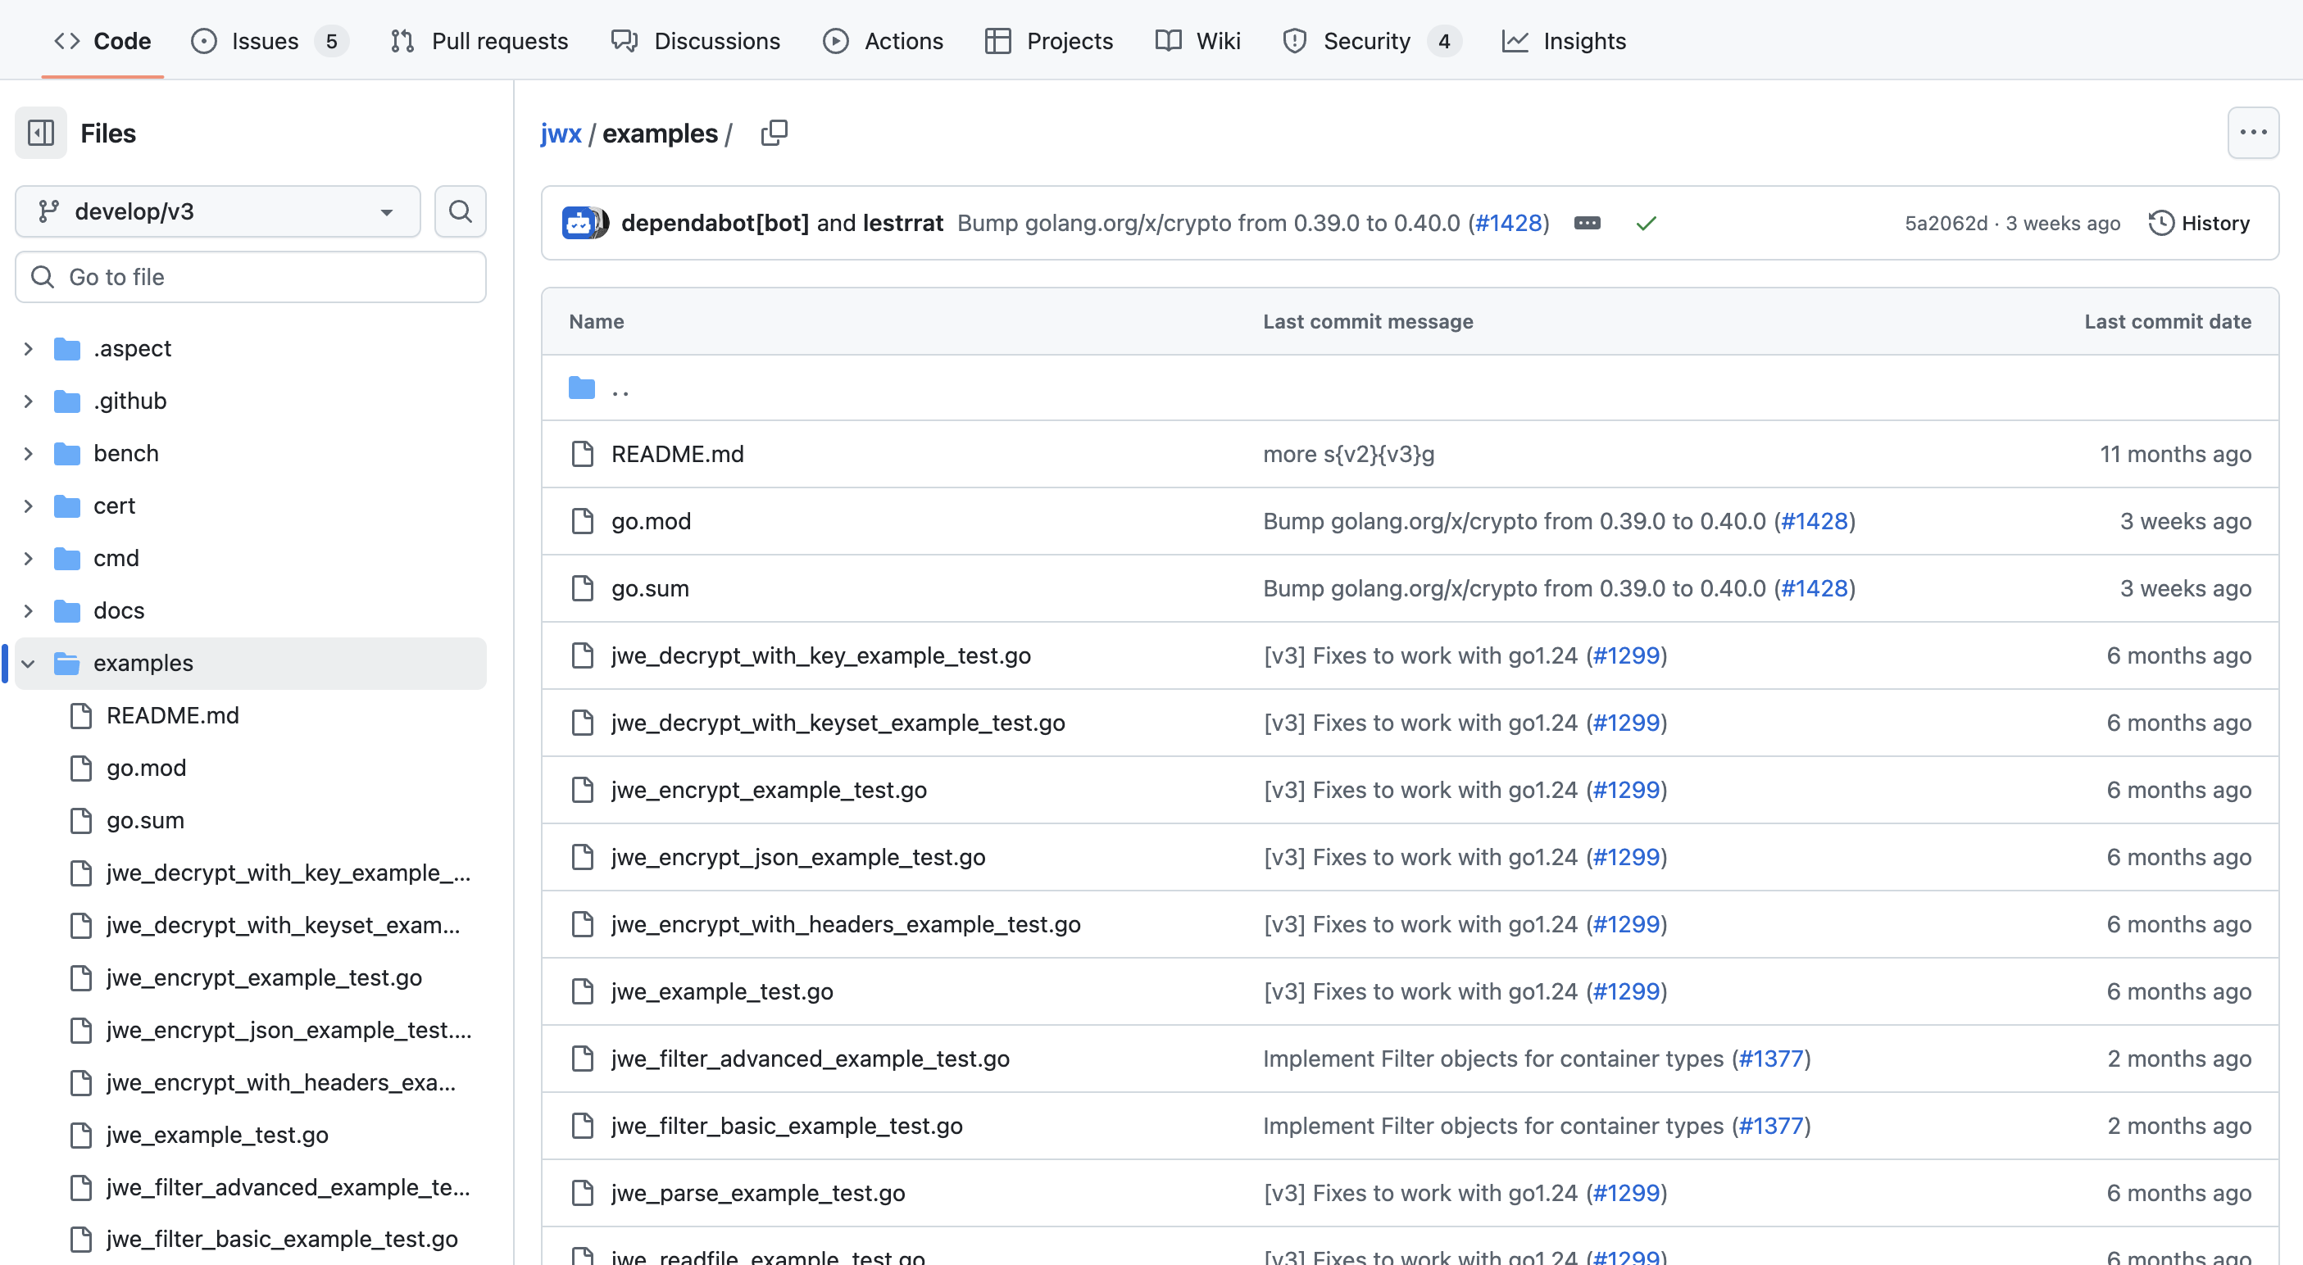Click the dependabot avatar icon
The height and width of the screenshot is (1265, 2303).
[x=579, y=223]
